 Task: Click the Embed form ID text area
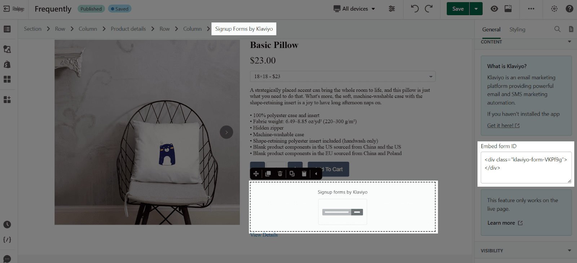(x=526, y=168)
